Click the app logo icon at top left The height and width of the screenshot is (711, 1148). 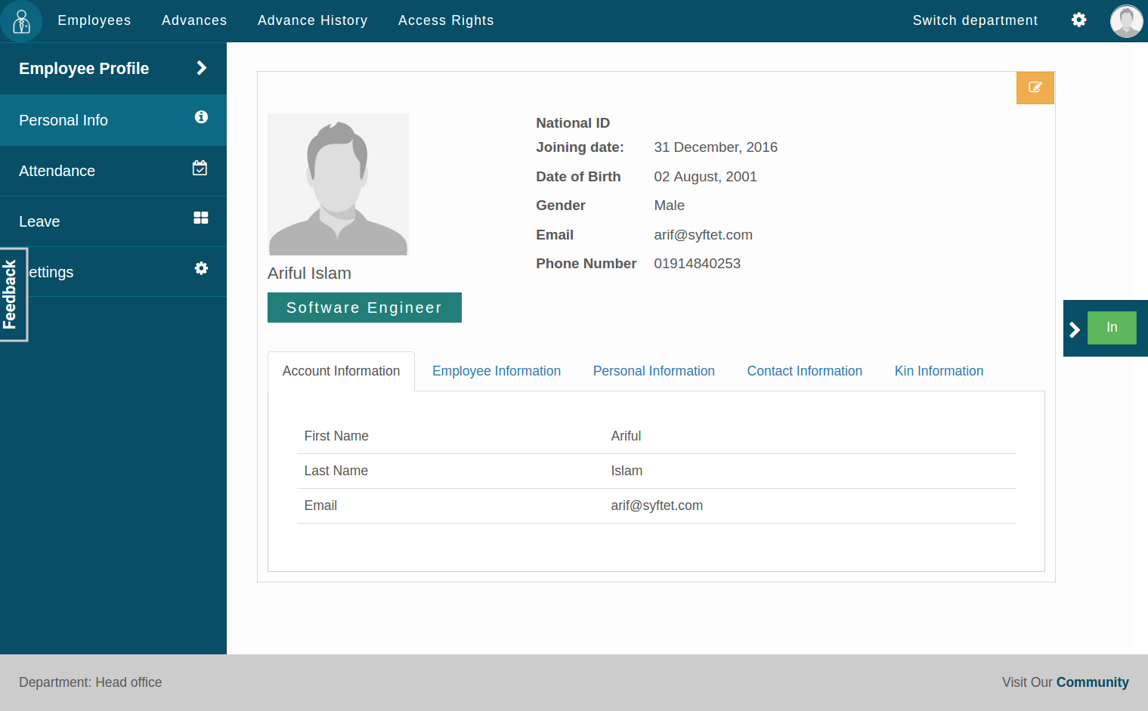21,20
